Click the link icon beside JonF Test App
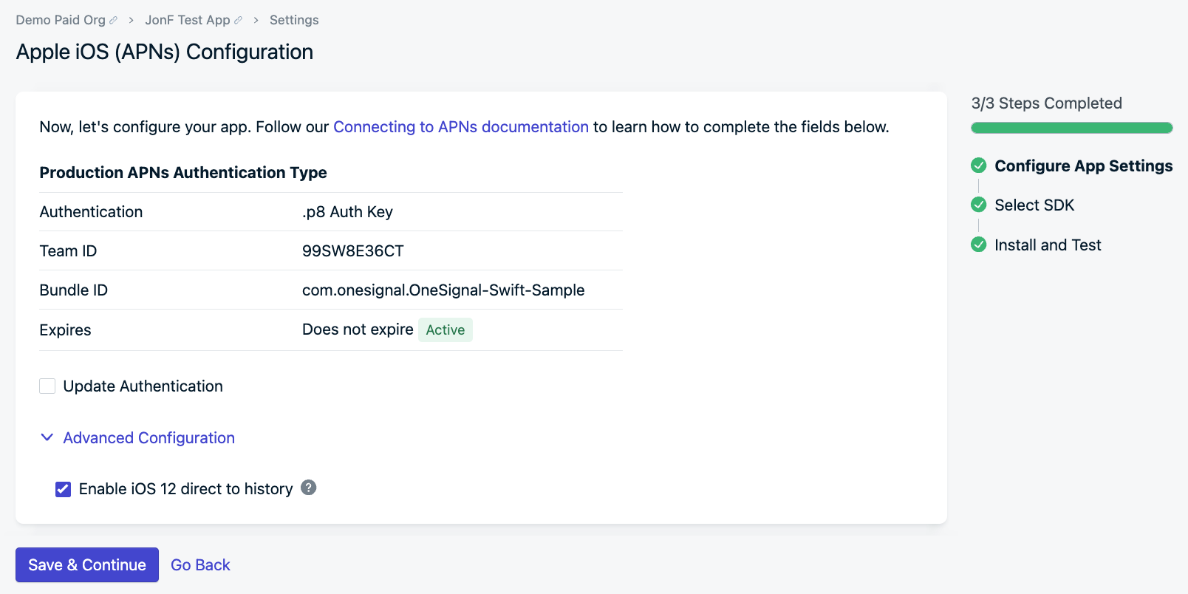This screenshot has height=594, width=1188. [238, 21]
